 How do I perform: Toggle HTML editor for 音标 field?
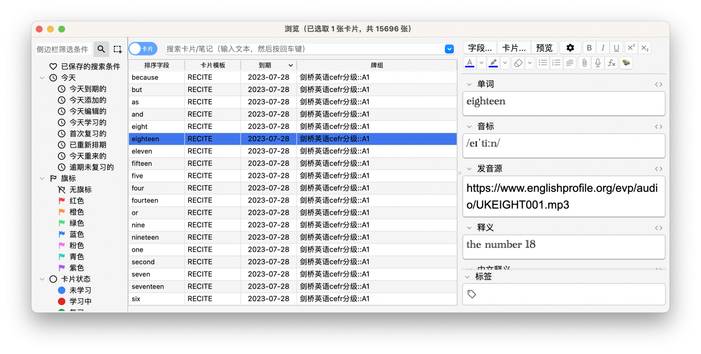point(658,127)
